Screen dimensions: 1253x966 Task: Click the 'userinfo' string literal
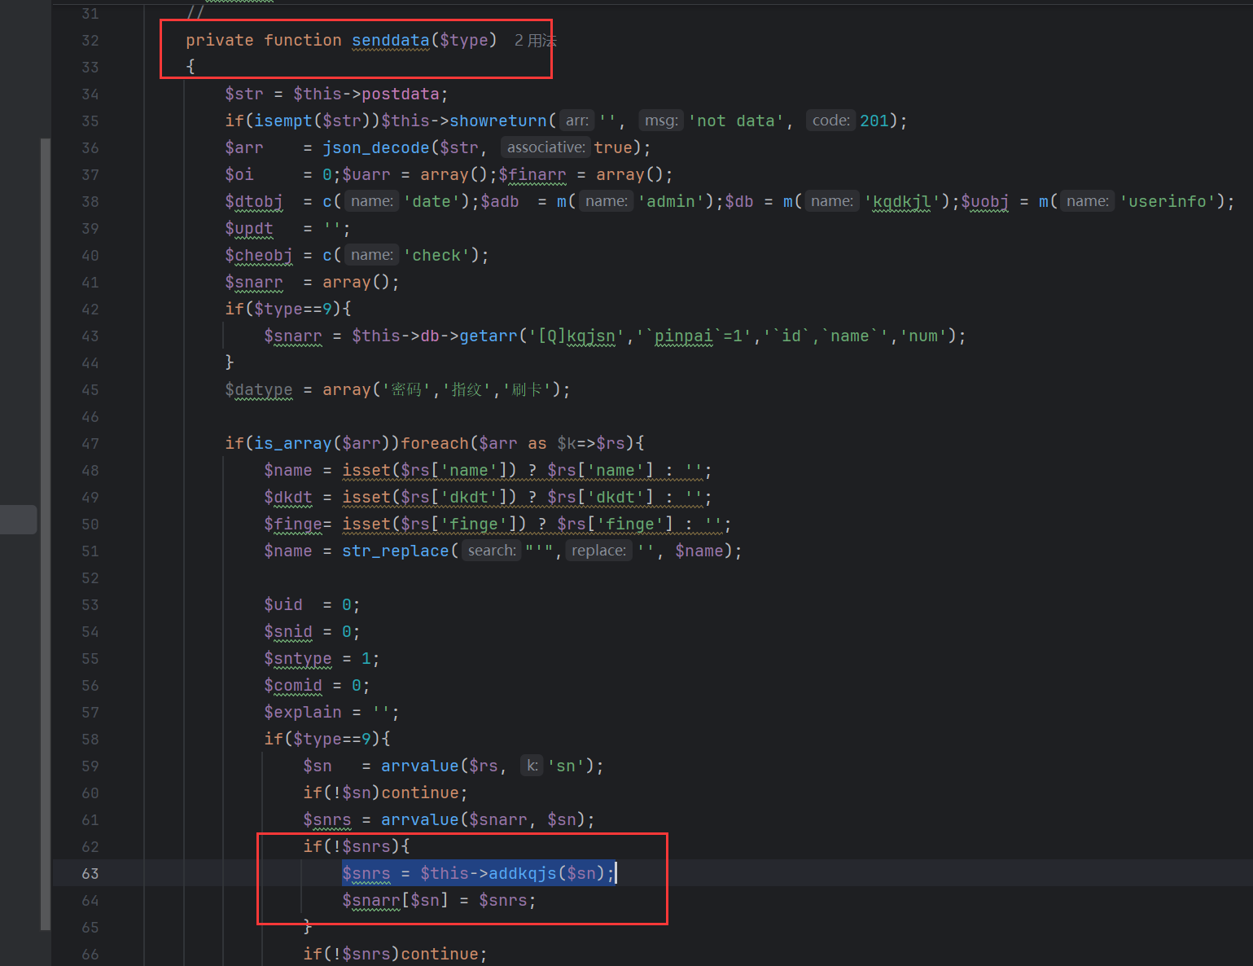tap(1168, 201)
